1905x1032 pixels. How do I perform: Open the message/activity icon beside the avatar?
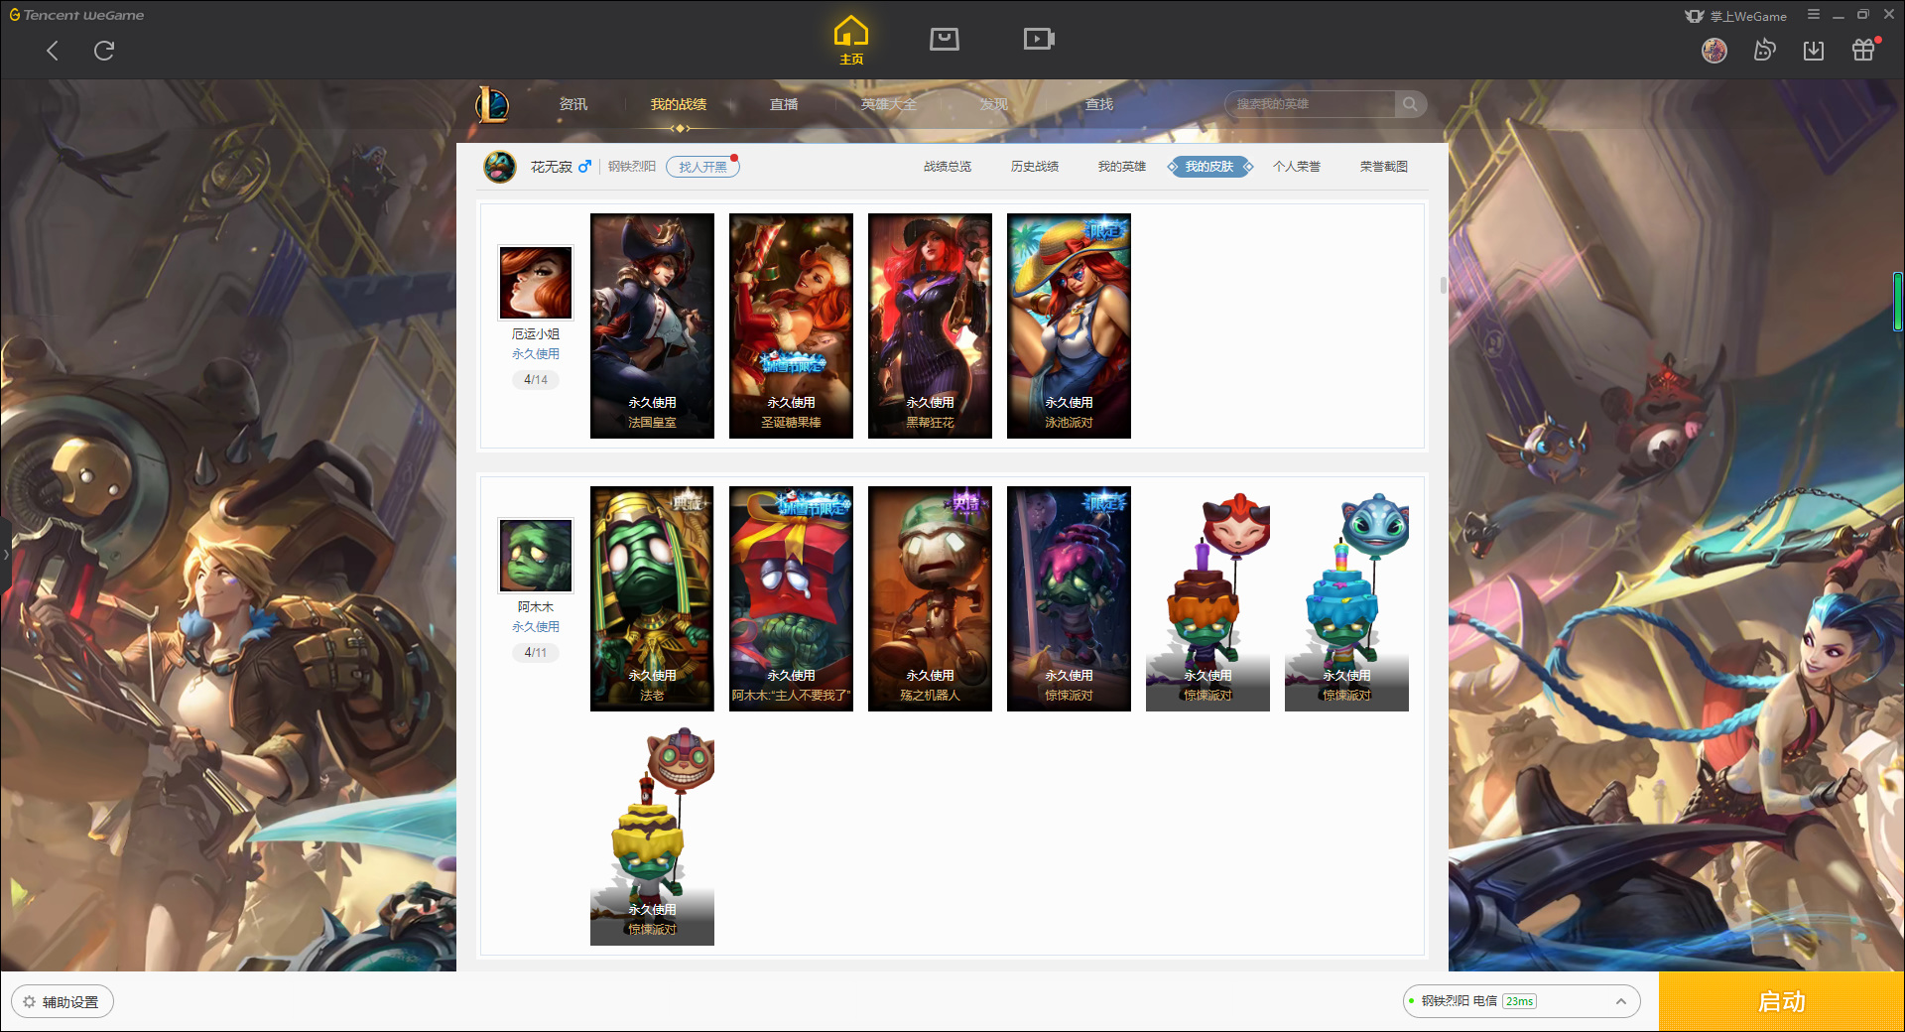[1764, 51]
